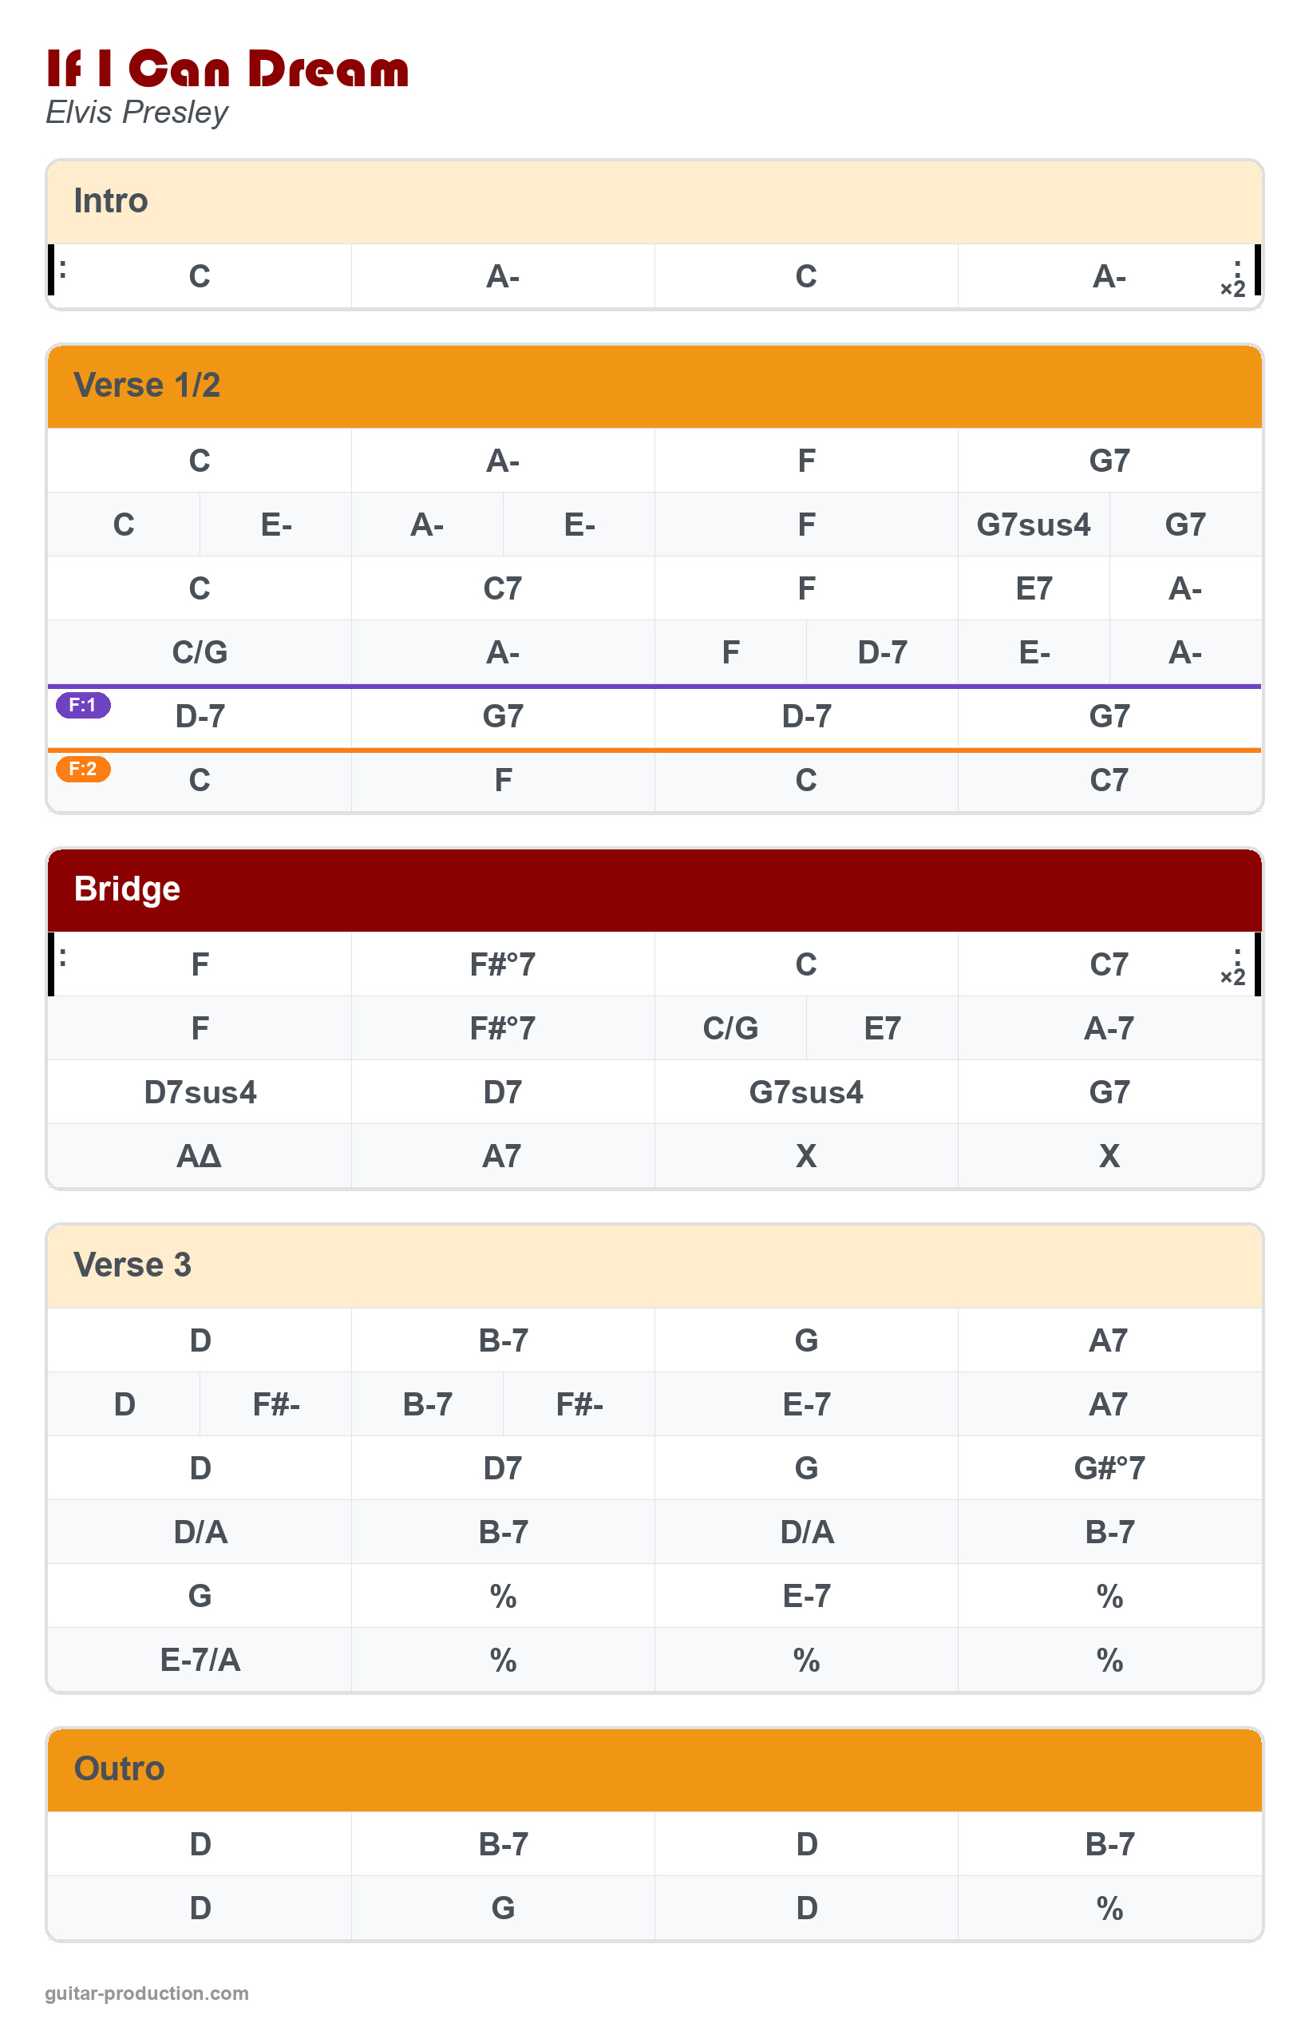This screenshot has width=1309, height=2023.
Task: Click the song title If I Can Dream
Action: pyautogui.click(x=227, y=69)
